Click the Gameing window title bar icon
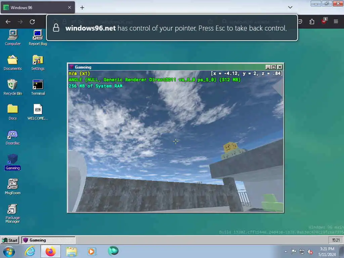The height and width of the screenshot is (258, 344). [x=71, y=67]
